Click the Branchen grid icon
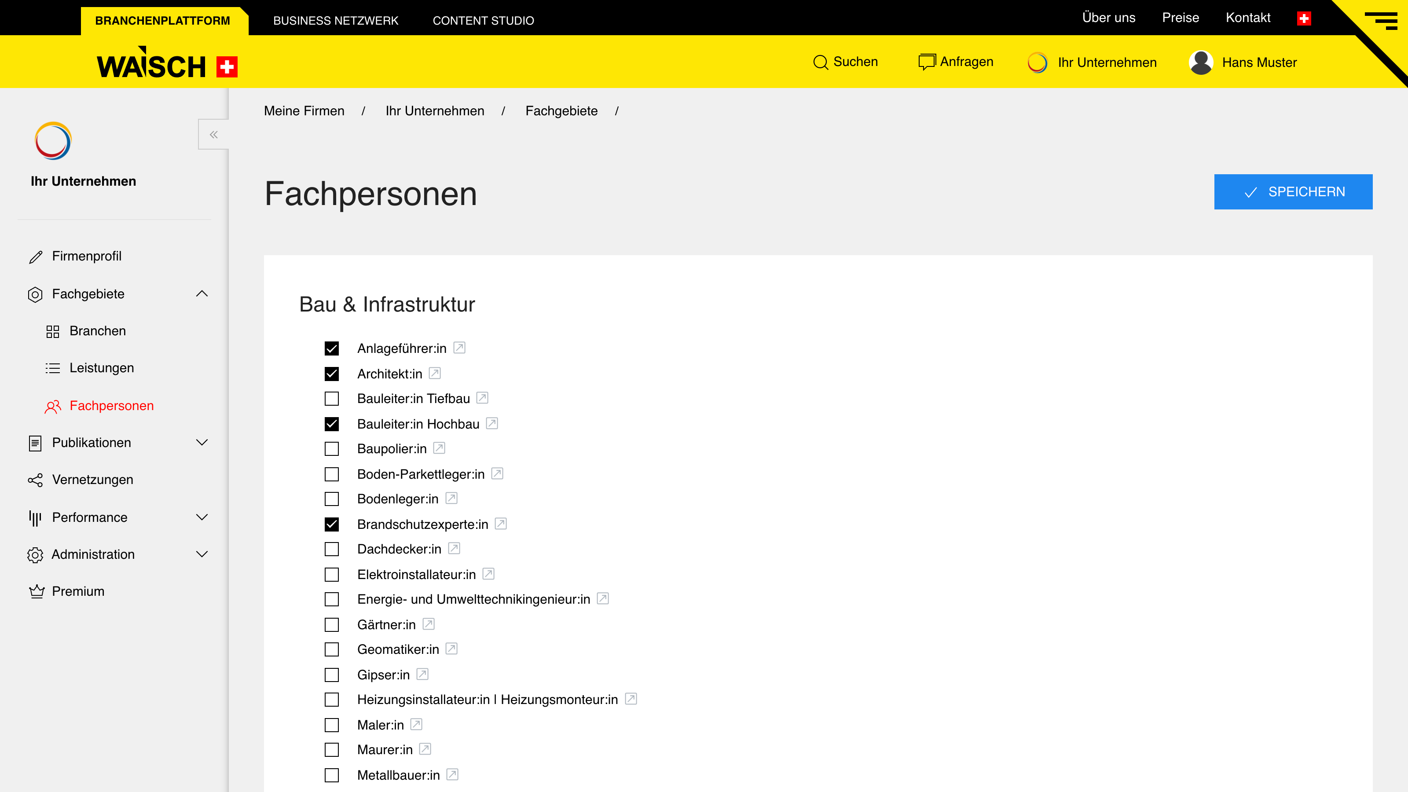This screenshot has width=1408, height=792. tap(52, 331)
